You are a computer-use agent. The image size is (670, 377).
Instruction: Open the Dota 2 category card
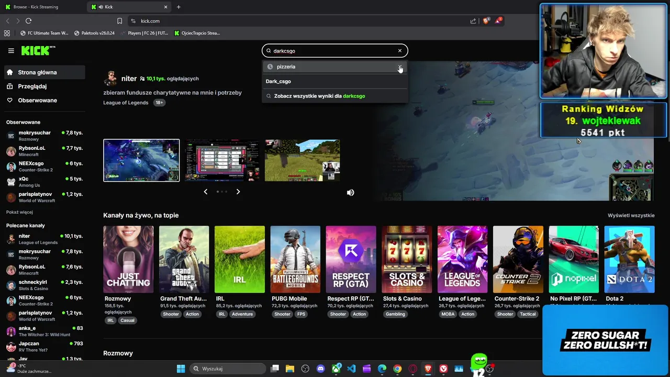pos(629,259)
